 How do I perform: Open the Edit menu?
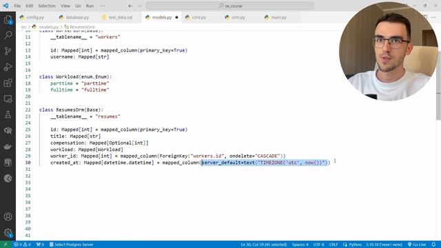pyautogui.click(x=29, y=6)
